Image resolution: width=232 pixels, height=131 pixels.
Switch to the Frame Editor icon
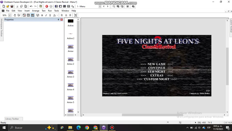click(x=60, y=6)
